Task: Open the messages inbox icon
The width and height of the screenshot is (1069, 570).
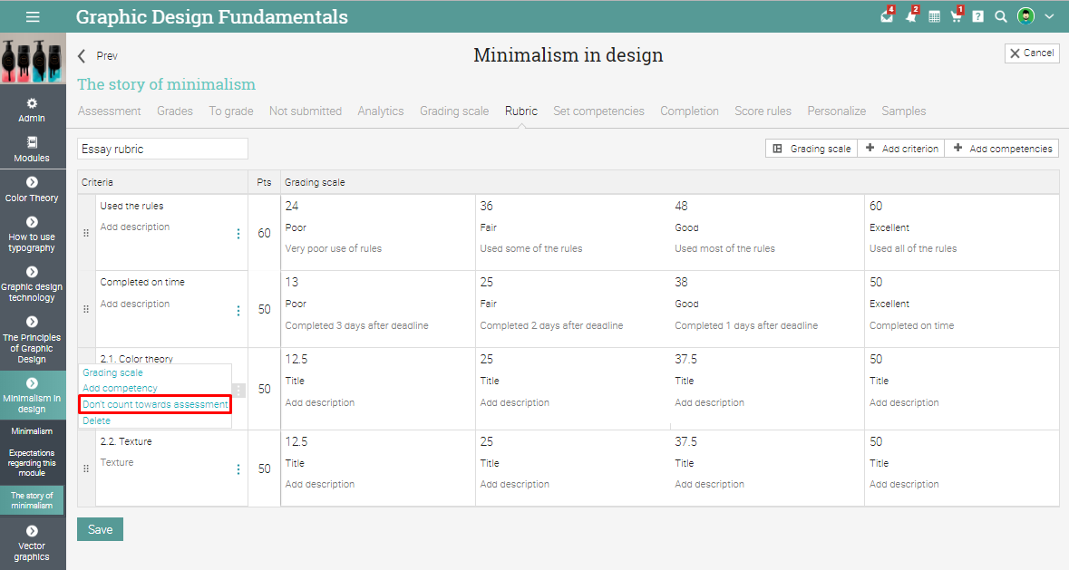Action: pyautogui.click(x=887, y=16)
